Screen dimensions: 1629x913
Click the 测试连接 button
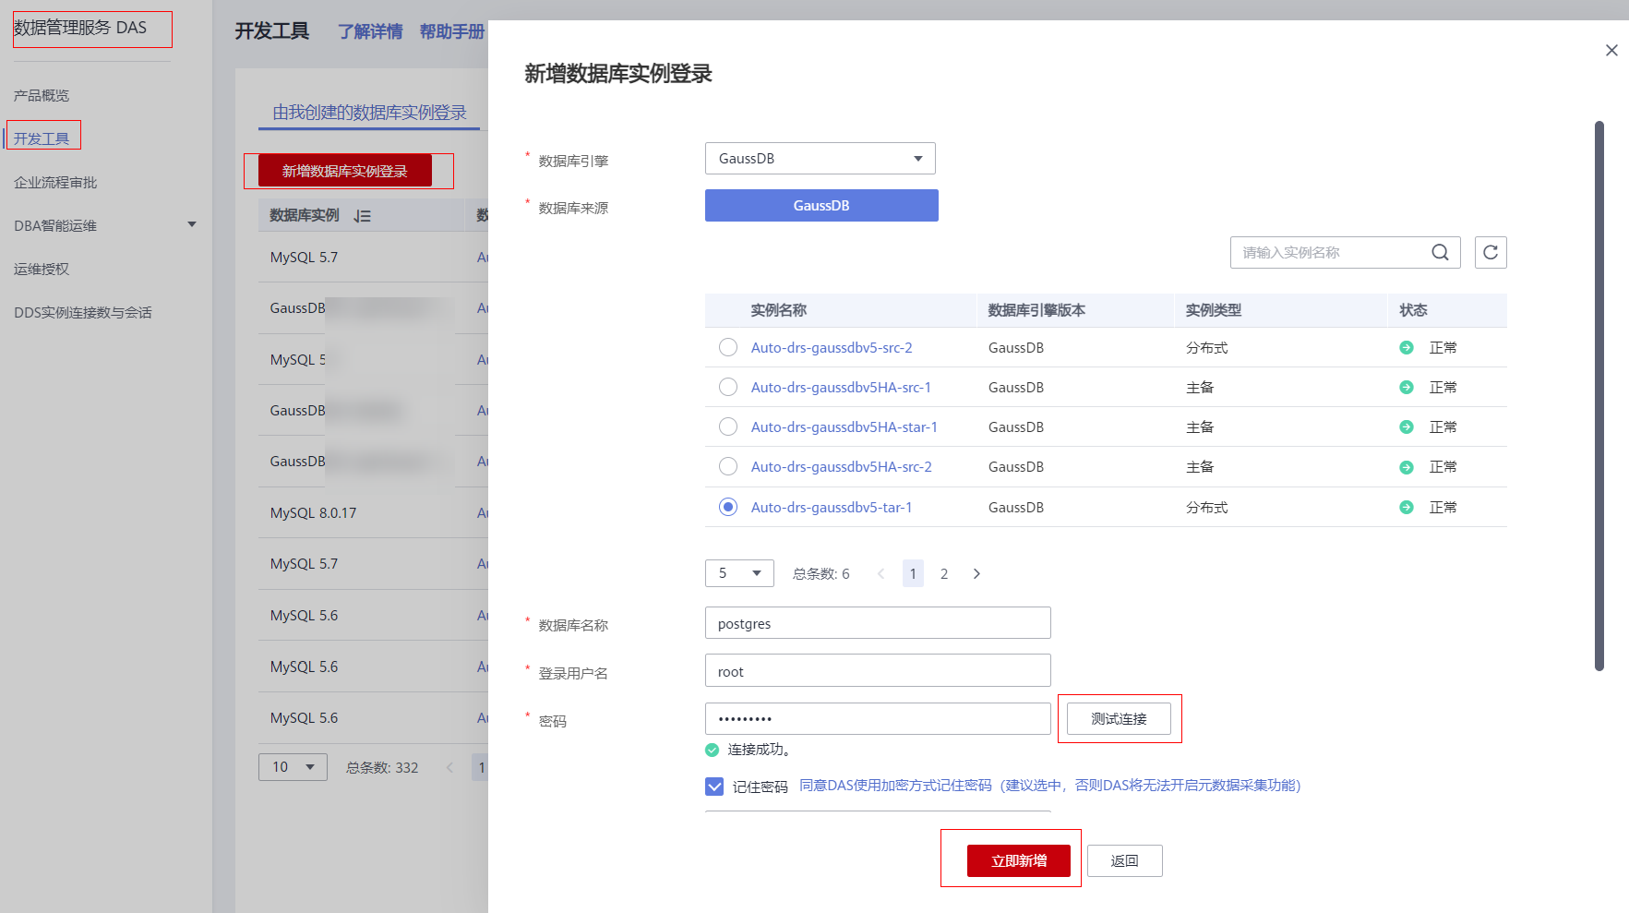(1119, 718)
